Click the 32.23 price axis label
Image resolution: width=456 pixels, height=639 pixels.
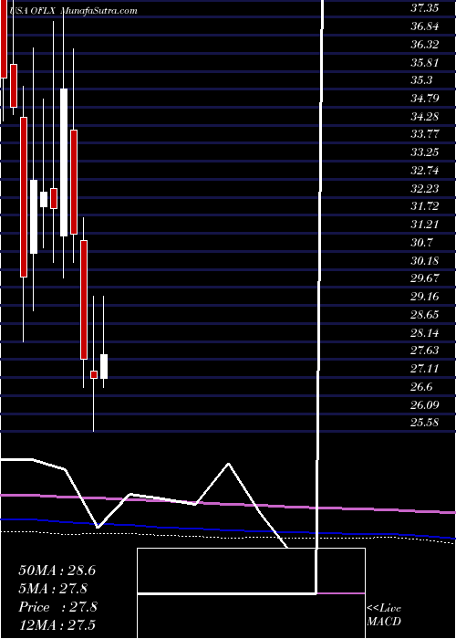[x=425, y=189]
